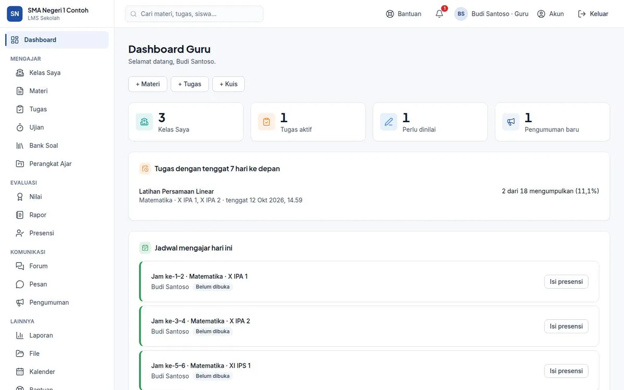Click the SMA Negeri 1 Contoh title
This screenshot has width=624, height=390.
point(58,10)
